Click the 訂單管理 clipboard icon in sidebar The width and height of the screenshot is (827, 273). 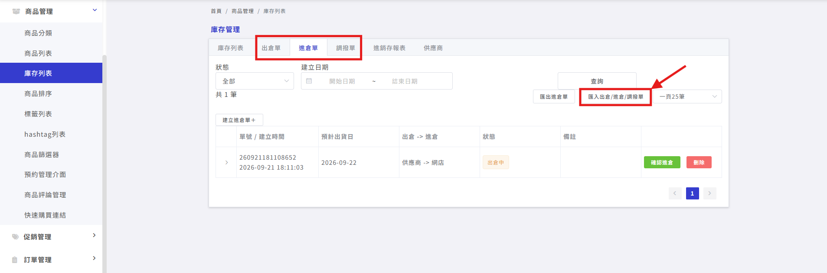pyautogui.click(x=15, y=260)
